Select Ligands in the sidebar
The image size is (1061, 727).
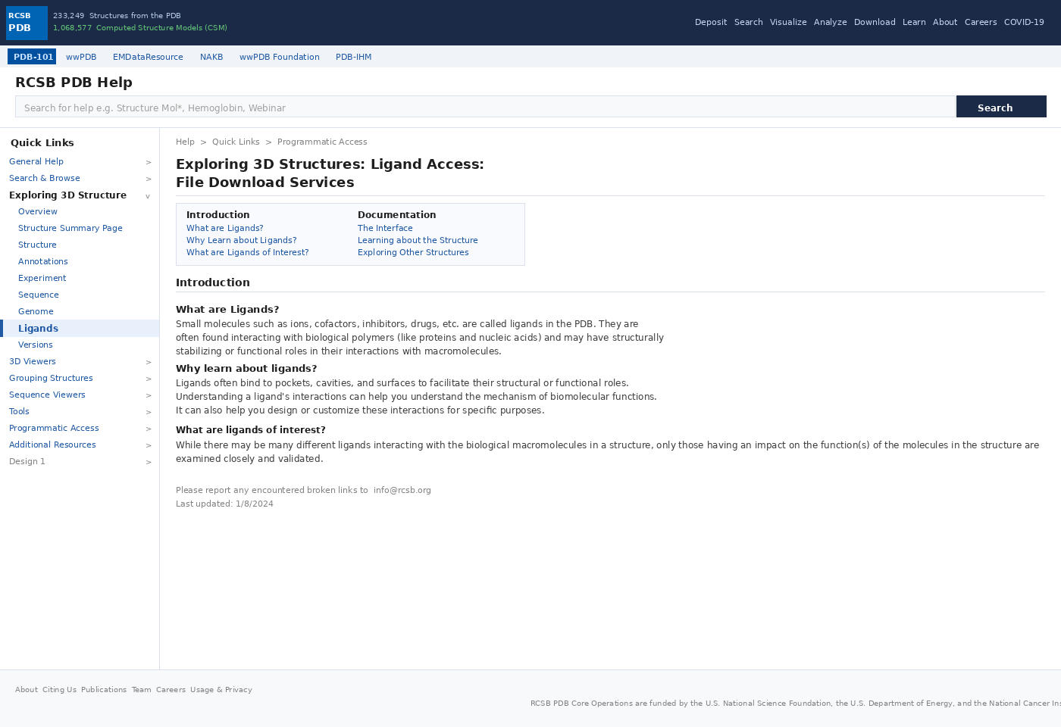[38, 328]
